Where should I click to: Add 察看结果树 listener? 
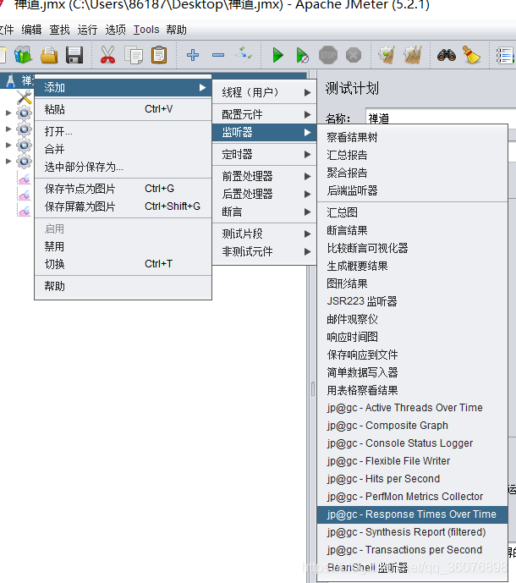point(412,137)
